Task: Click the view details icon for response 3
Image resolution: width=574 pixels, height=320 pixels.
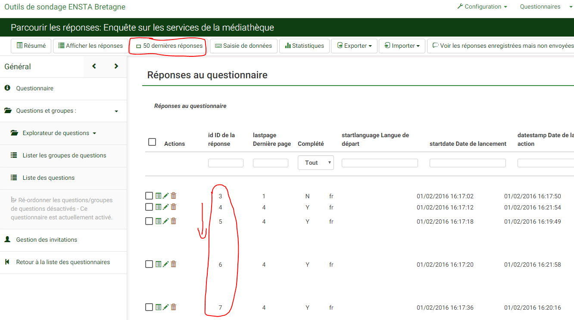Action: pos(159,196)
